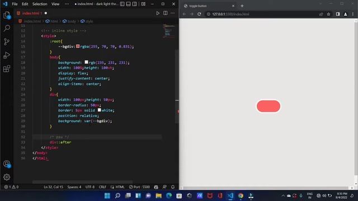Click Port : 5500 Live Server status
Viewport: 358px width, 201px height.
point(139,187)
